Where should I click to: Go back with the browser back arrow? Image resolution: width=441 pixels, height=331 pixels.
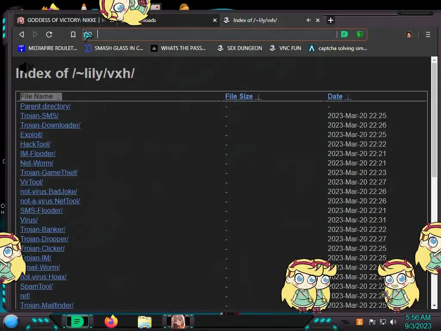coord(22,34)
